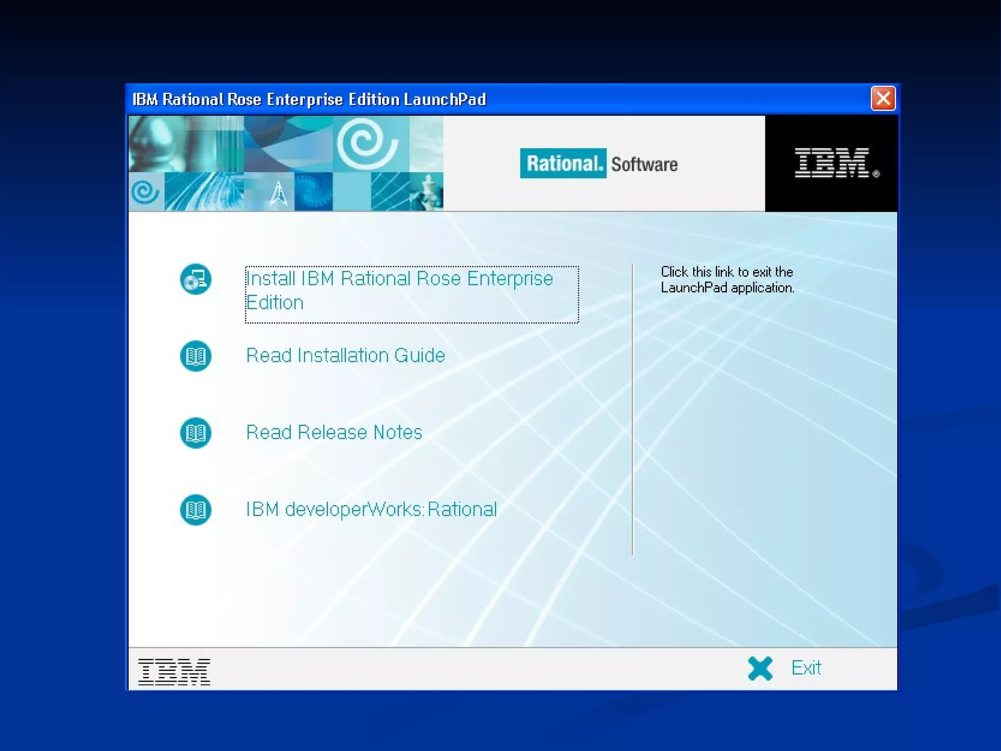
Task: Click the Exit text link
Action: coord(806,668)
